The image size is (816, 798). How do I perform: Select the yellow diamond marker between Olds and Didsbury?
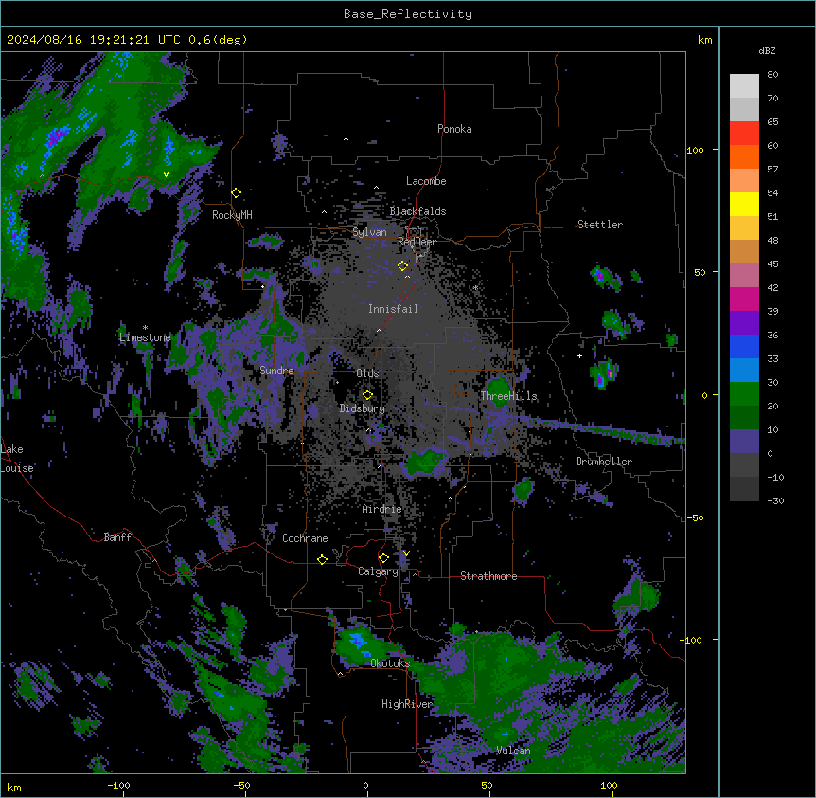click(367, 395)
